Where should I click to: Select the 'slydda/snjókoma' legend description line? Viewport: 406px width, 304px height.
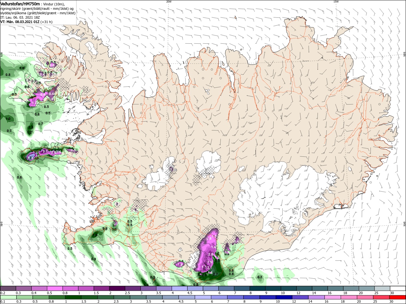click(38, 13)
